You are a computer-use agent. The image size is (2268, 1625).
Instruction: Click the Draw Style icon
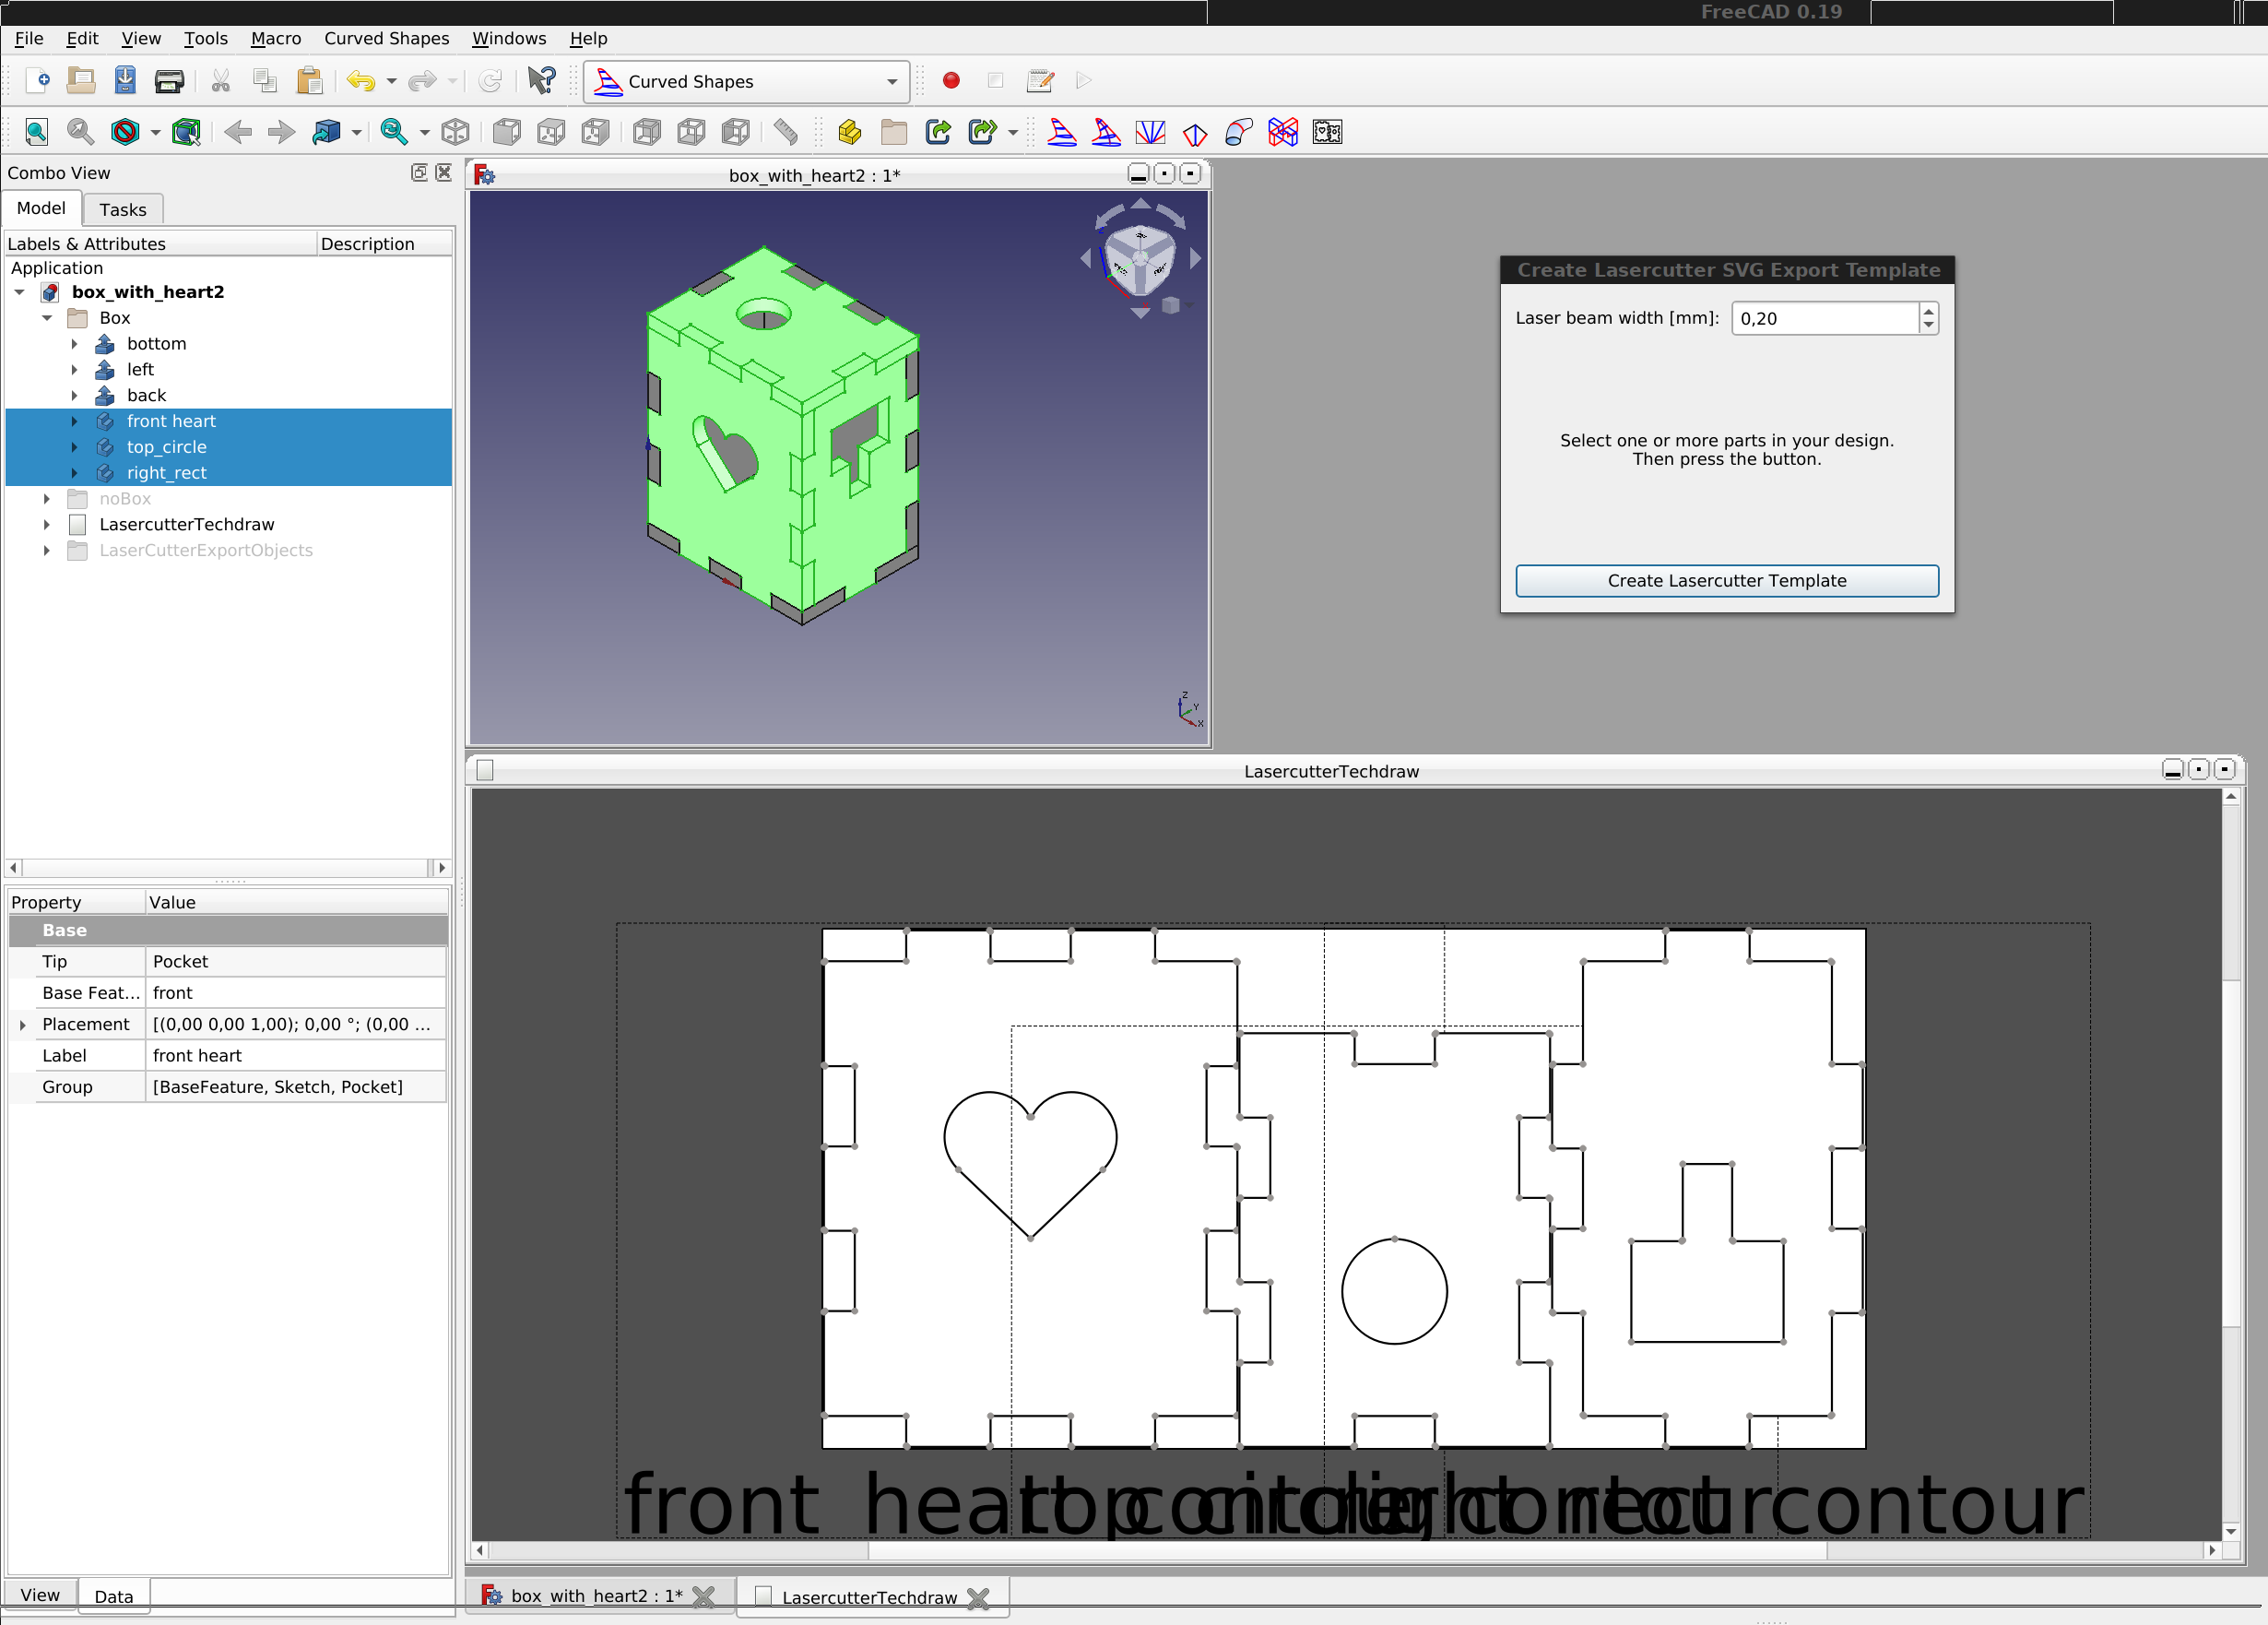pyautogui.click(x=125, y=132)
